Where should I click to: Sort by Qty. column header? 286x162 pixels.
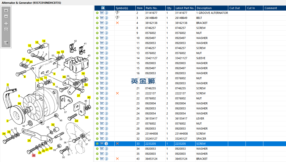pos(170,8)
